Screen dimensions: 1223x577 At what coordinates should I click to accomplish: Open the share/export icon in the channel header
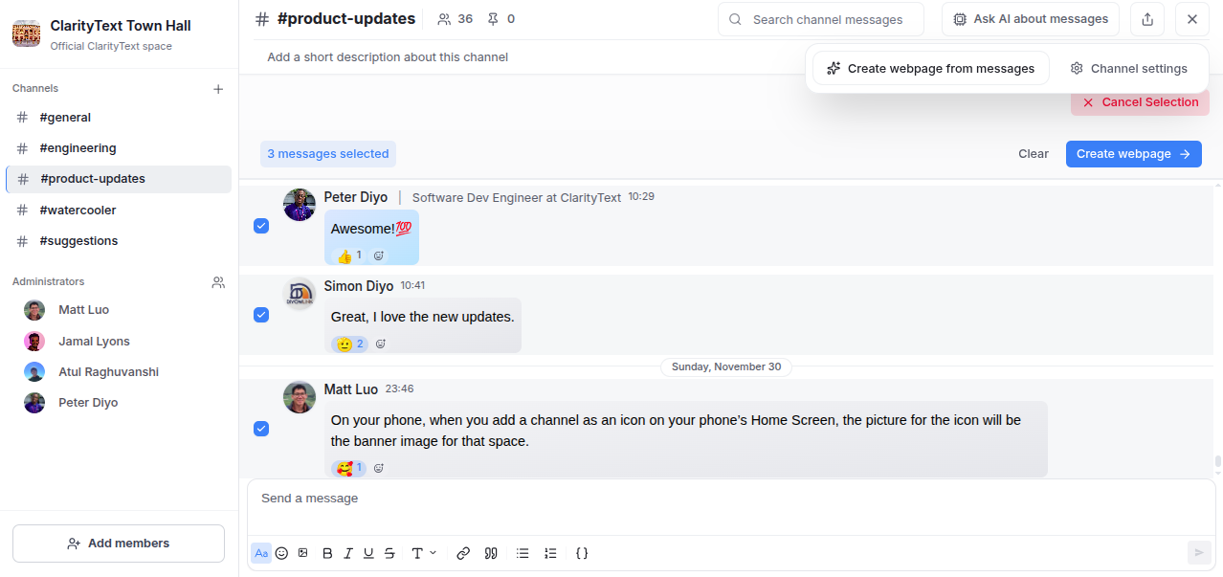click(x=1146, y=18)
